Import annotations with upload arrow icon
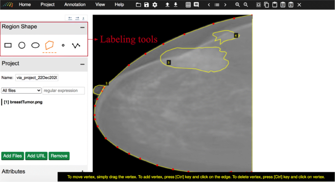 tap(167, 5)
